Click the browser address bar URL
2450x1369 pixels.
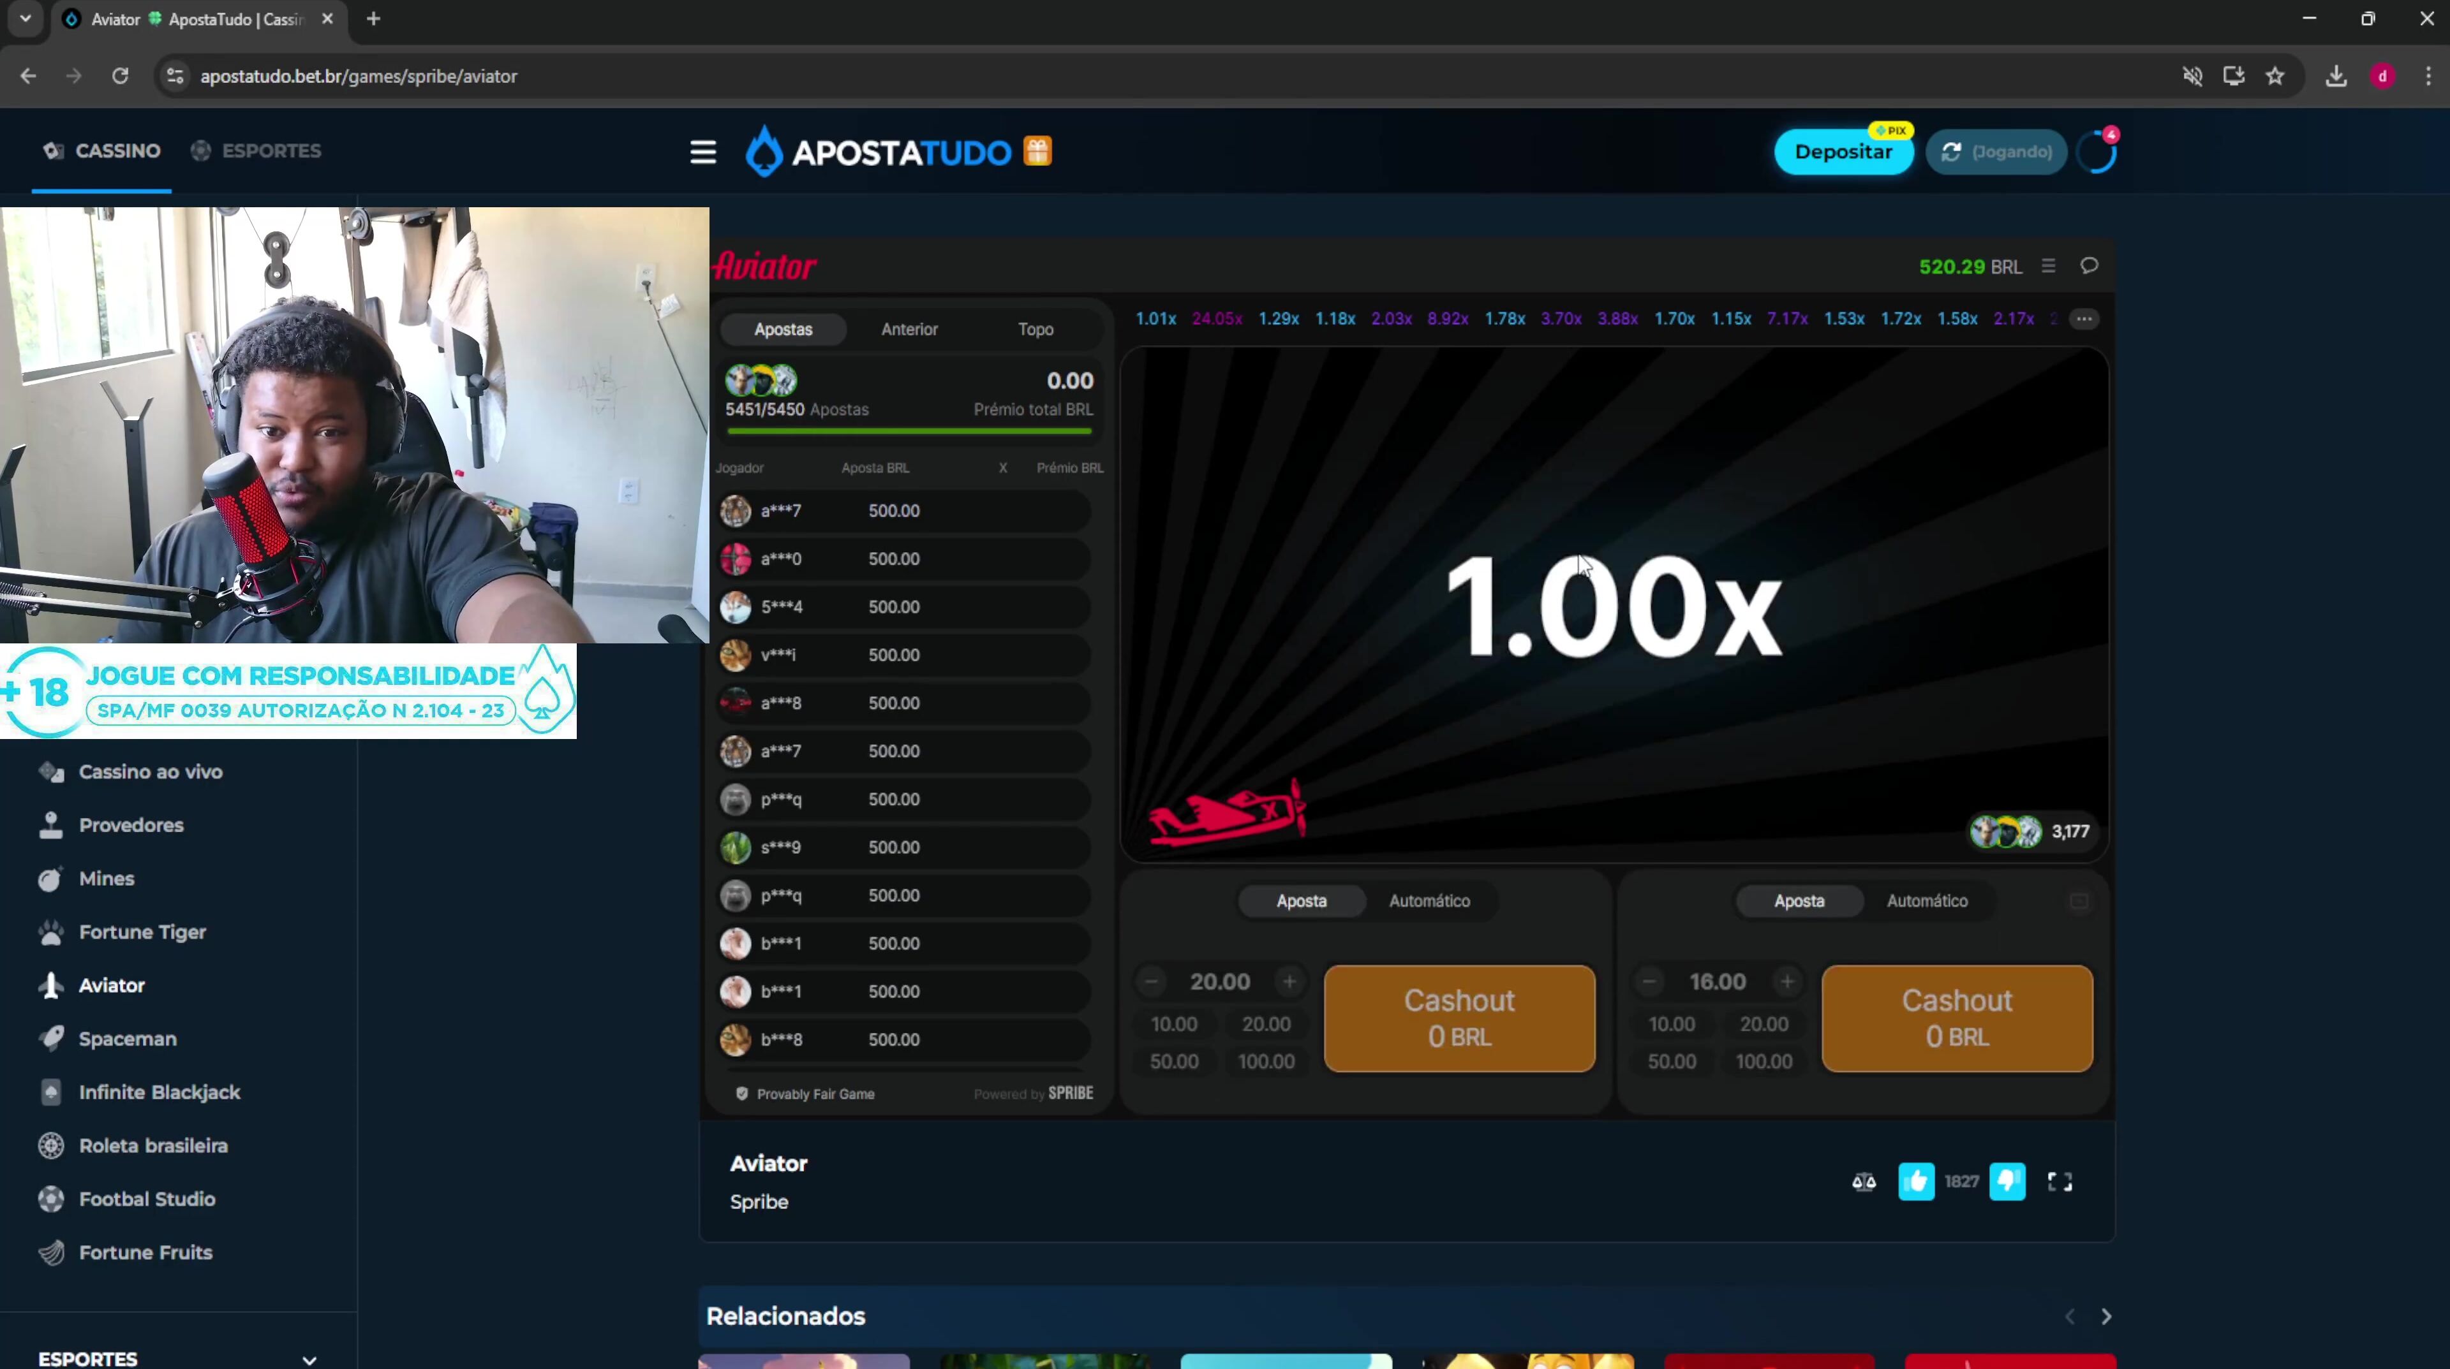(x=359, y=76)
